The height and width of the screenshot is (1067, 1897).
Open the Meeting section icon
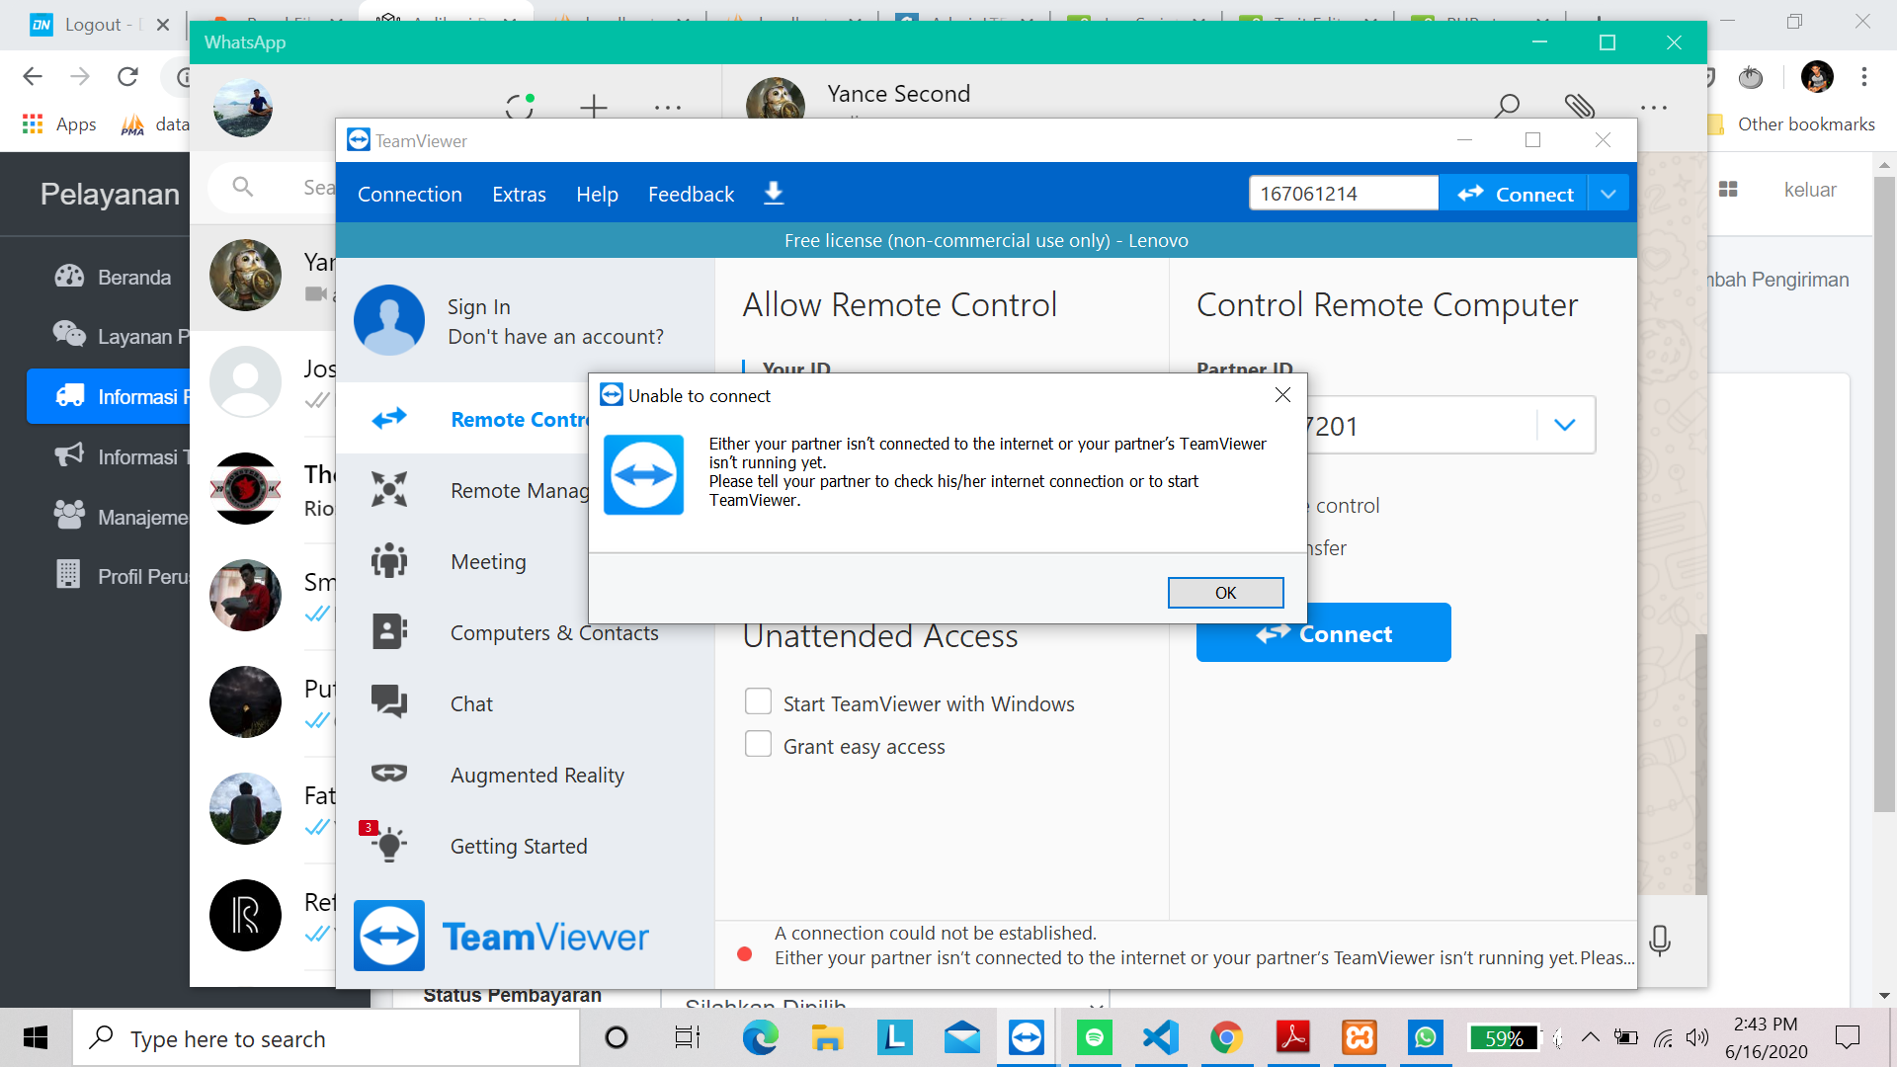(389, 561)
